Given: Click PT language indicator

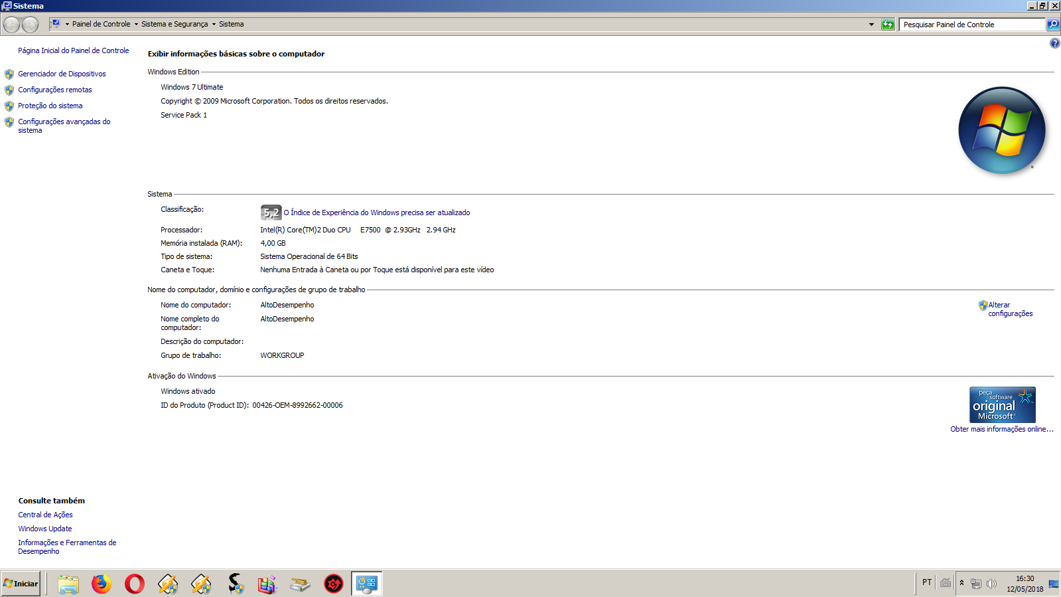Looking at the screenshot, I should [x=927, y=582].
